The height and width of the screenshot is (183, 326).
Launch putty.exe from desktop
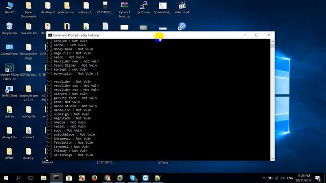(x=144, y=8)
